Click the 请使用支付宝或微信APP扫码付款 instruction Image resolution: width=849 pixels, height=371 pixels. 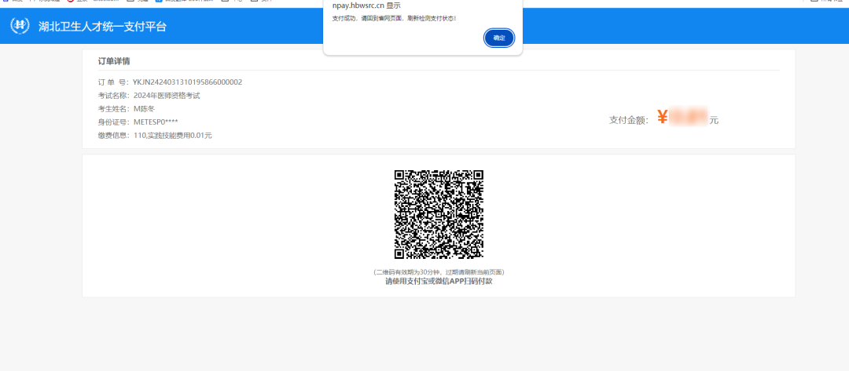tap(438, 280)
